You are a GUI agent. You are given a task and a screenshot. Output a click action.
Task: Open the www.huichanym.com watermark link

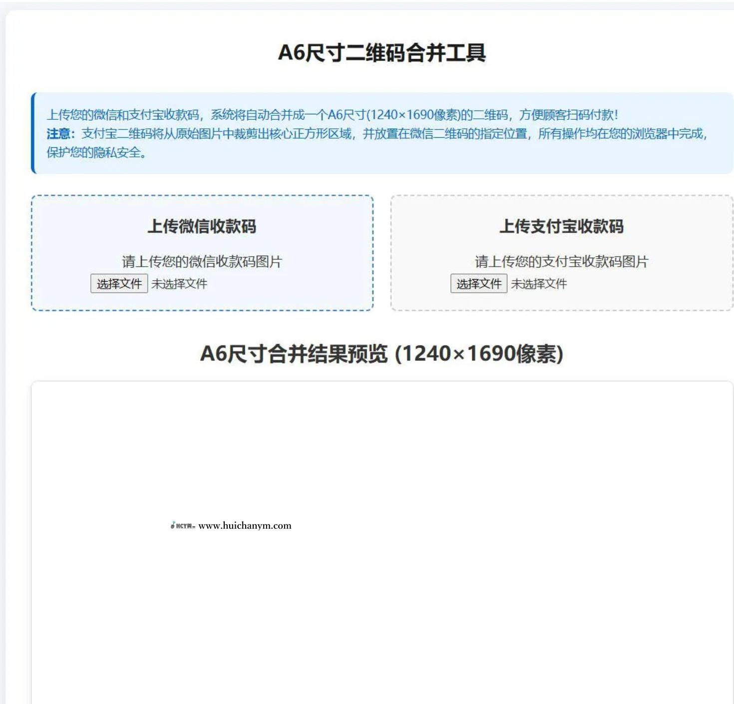click(x=245, y=525)
